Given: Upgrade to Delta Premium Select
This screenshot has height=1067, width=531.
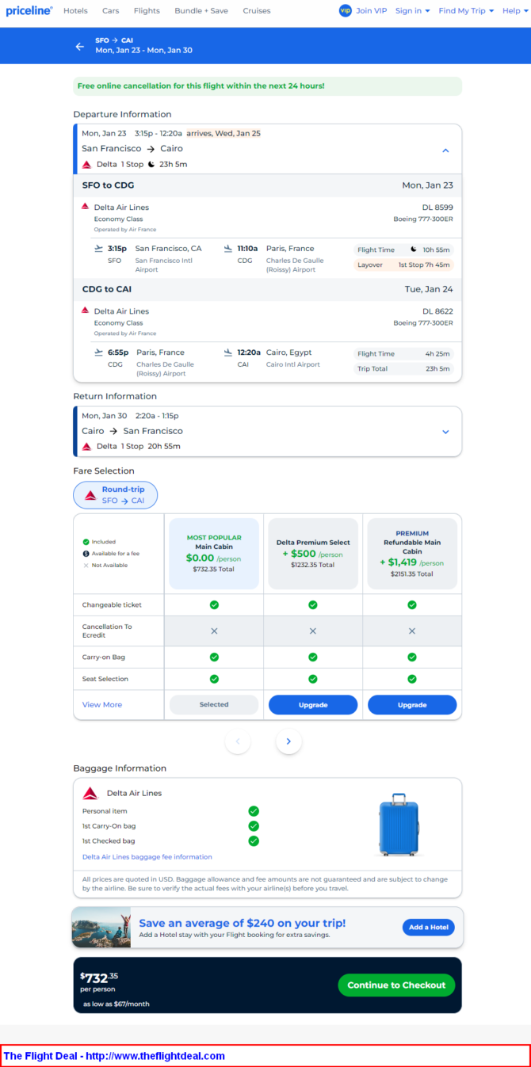Looking at the screenshot, I should coord(313,705).
